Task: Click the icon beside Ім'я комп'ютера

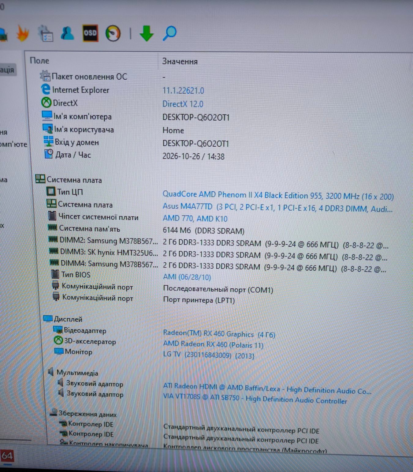Action: point(47,116)
